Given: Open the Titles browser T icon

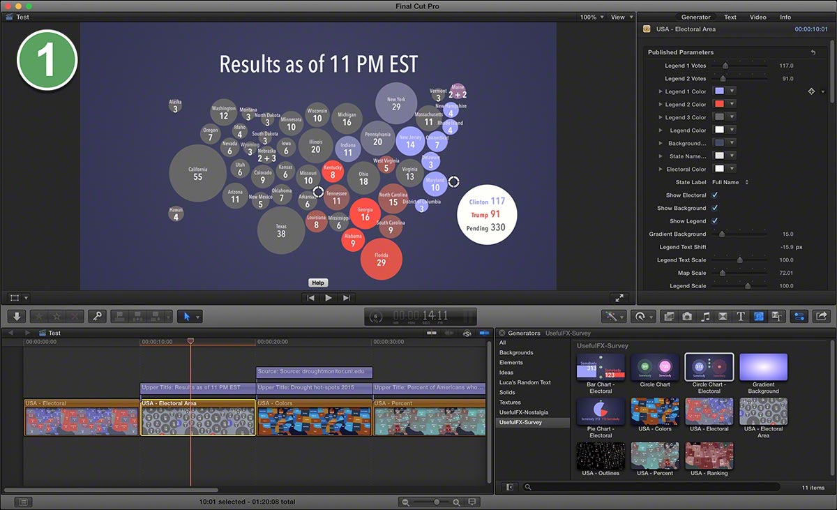Looking at the screenshot, I should (741, 316).
